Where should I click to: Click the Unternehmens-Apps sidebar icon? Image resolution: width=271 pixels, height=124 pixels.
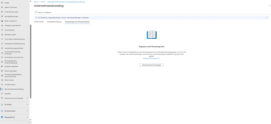click(x=2, y=12)
